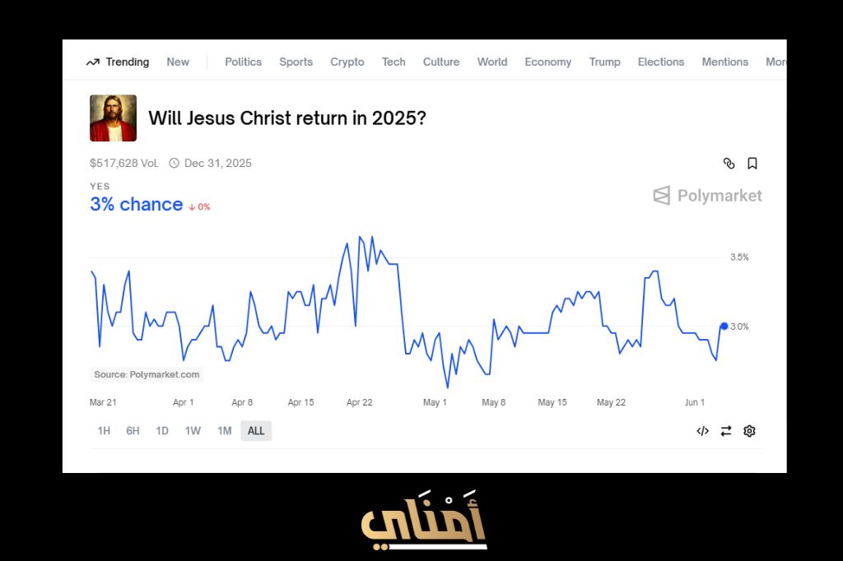Open the Politics category tab

coord(243,62)
